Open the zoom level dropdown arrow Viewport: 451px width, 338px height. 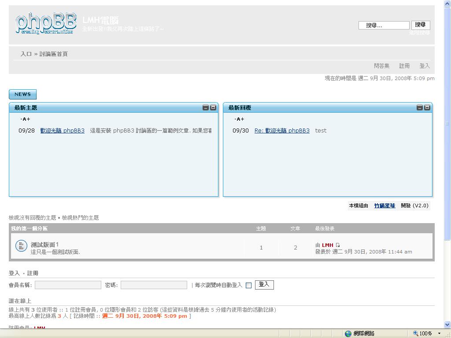[439, 334]
